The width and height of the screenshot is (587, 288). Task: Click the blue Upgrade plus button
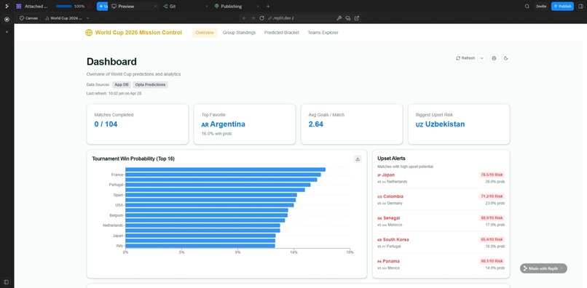coord(102,7)
